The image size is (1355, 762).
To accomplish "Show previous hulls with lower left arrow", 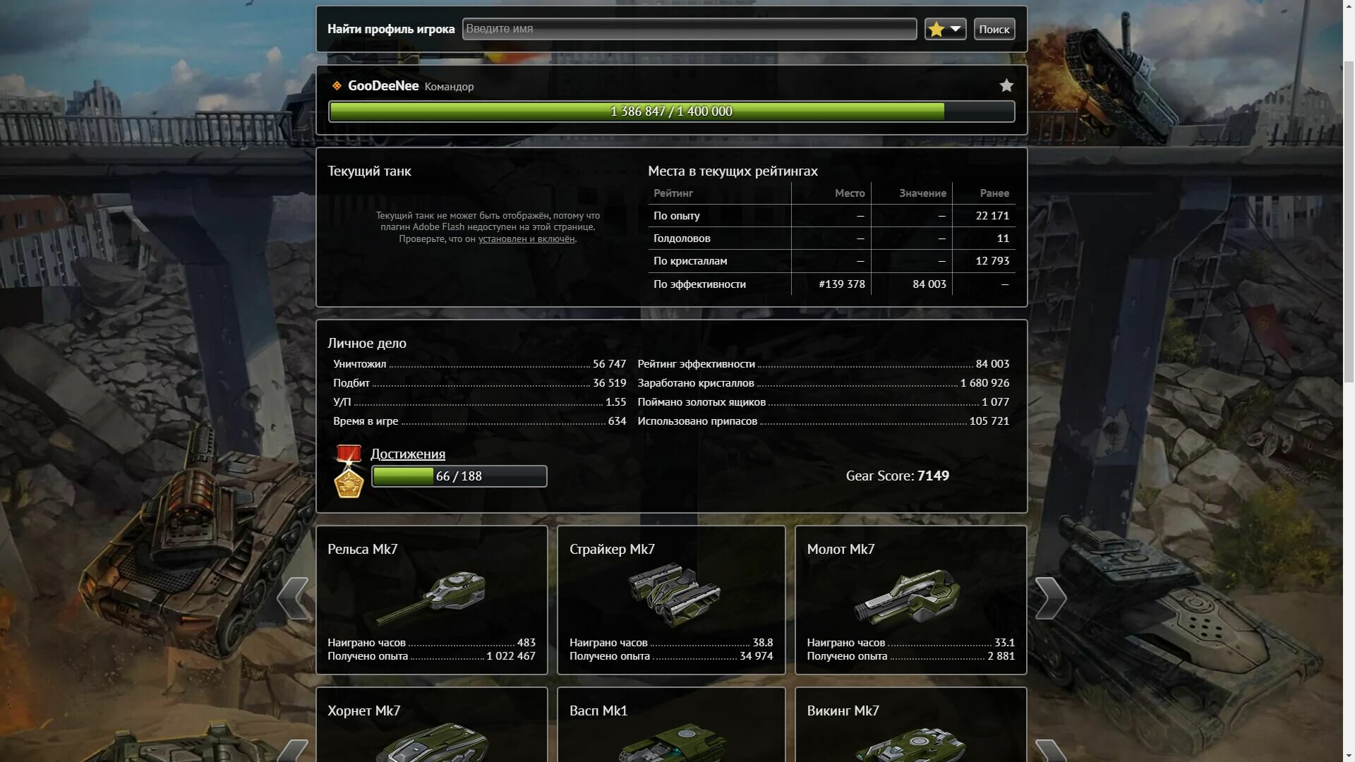I will coord(293,751).
